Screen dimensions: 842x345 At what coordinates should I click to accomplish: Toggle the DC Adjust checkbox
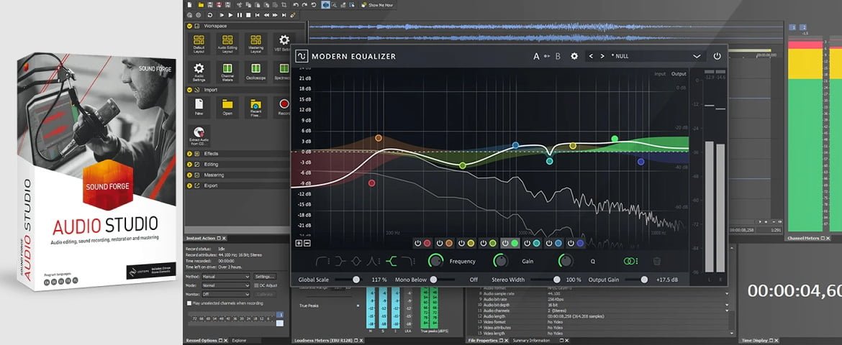tap(256, 285)
